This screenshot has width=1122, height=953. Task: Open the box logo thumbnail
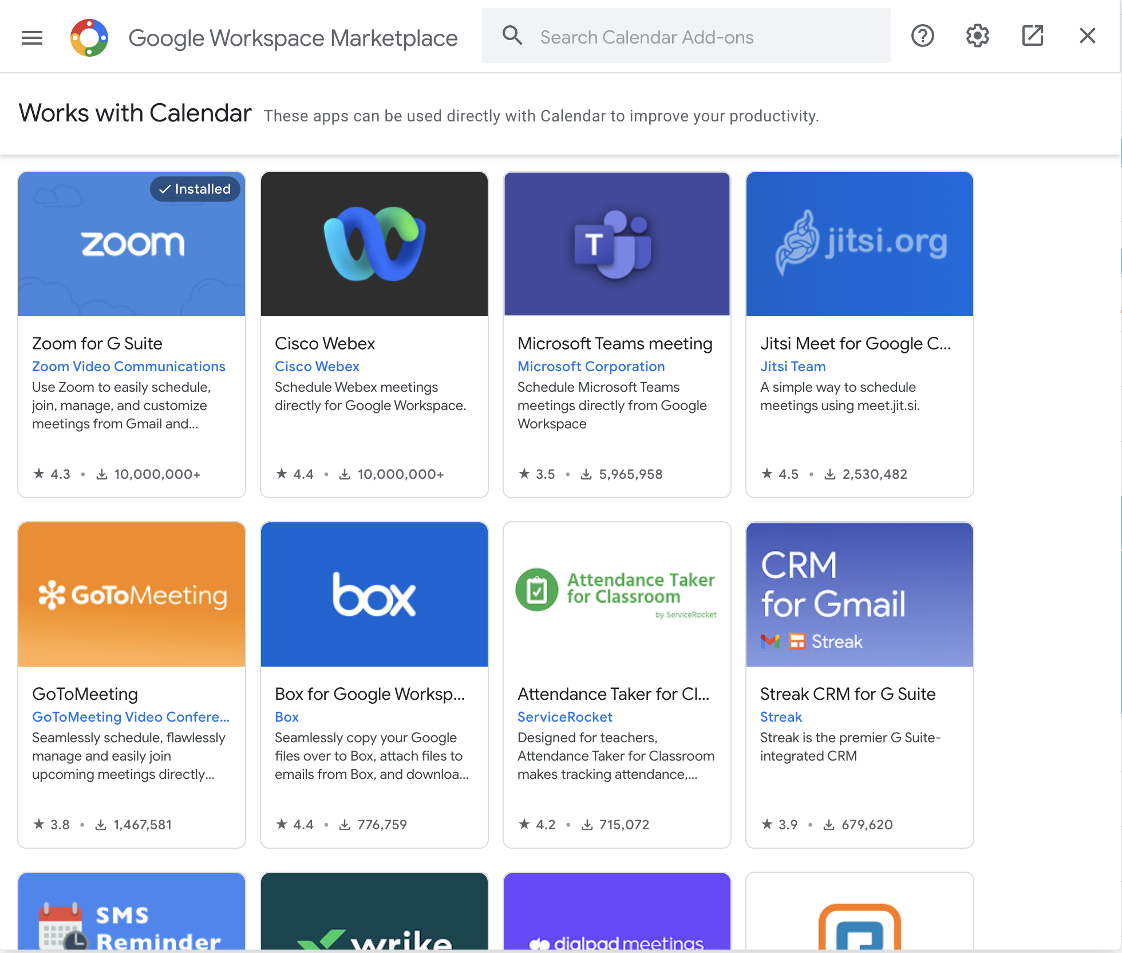pyautogui.click(x=374, y=594)
